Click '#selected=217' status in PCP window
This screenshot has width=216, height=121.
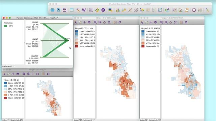[8, 66]
